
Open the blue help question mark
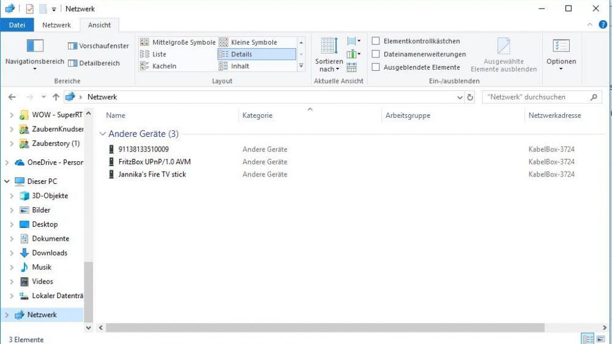tap(603, 24)
